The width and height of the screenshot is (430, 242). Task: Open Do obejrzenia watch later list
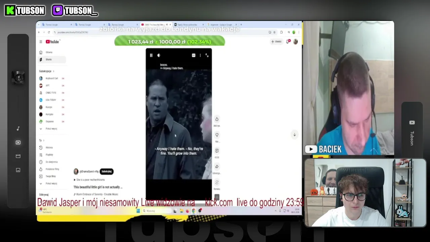(x=52, y=162)
